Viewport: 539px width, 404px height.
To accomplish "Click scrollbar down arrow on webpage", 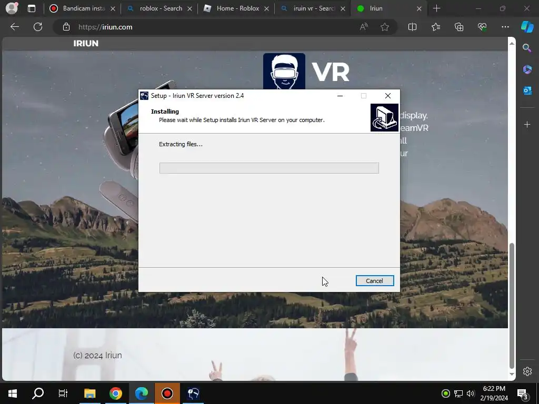I will [x=512, y=375].
